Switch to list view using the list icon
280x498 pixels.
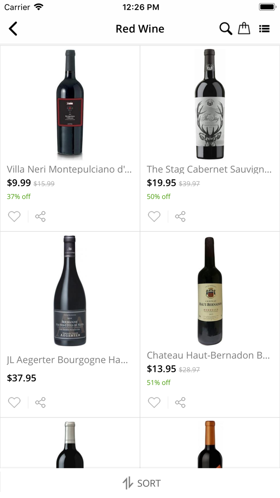pyautogui.click(x=264, y=28)
